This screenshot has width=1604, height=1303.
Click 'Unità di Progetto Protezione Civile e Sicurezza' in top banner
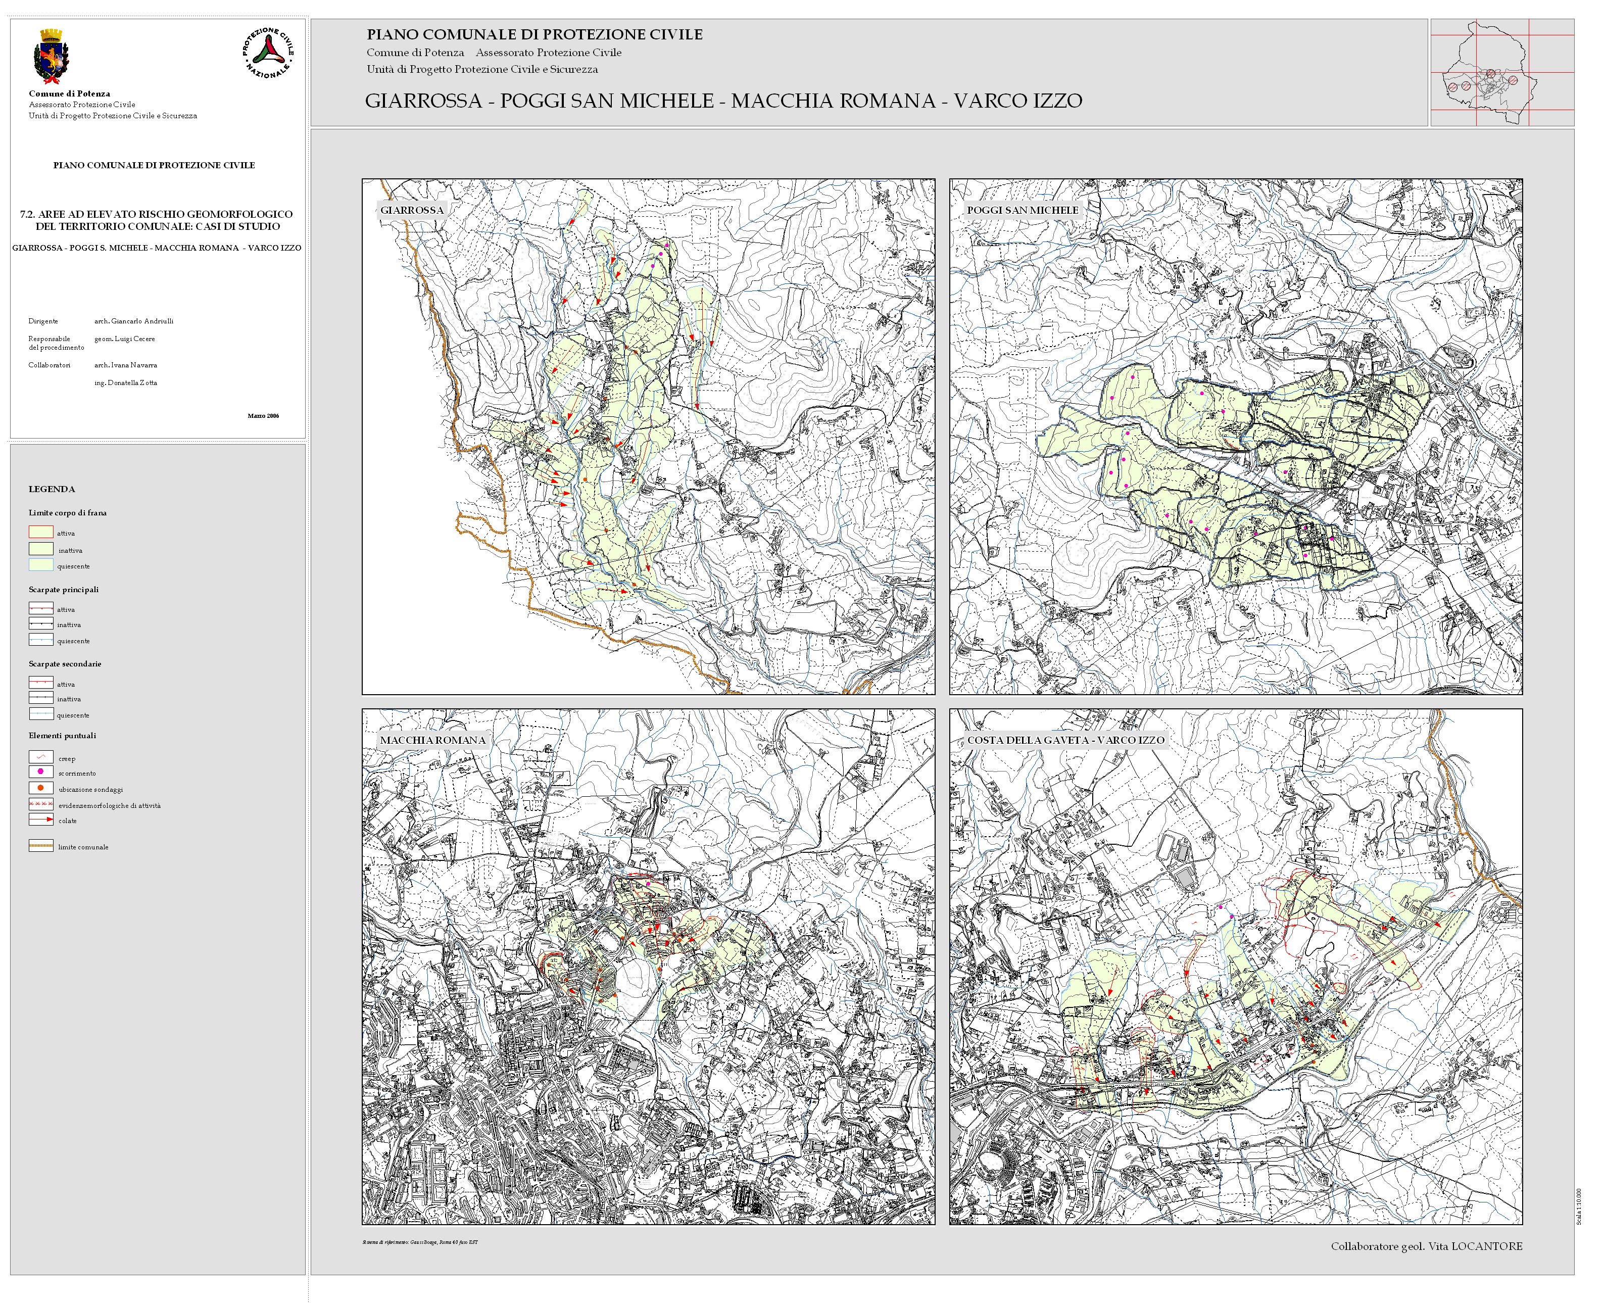pos(482,70)
